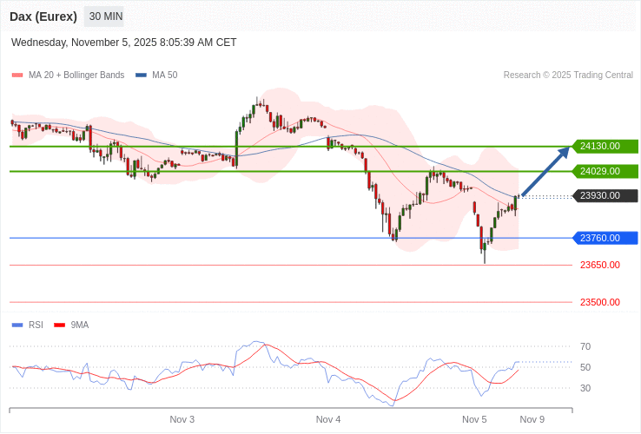Click the RSI legend marker
The image size is (641, 434).
click(17, 325)
